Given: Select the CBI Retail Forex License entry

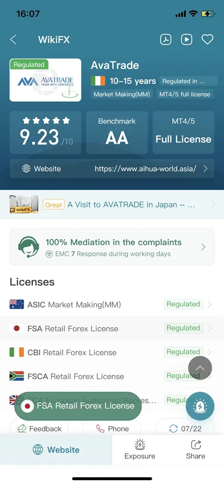Looking at the screenshot, I should coord(112,352).
